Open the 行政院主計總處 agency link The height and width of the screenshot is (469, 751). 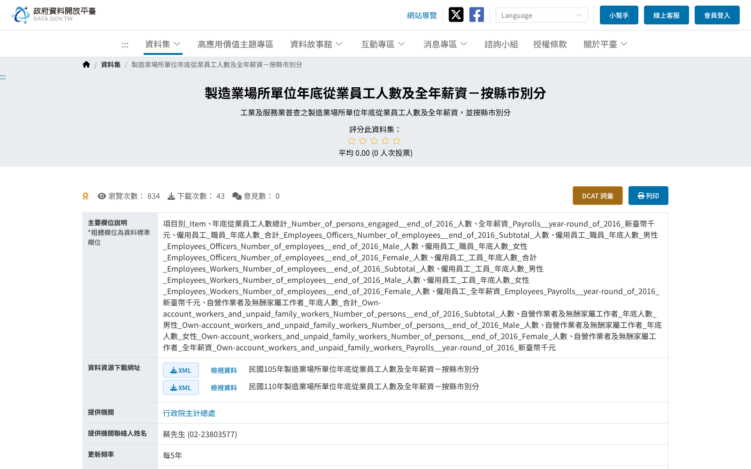[x=189, y=413]
